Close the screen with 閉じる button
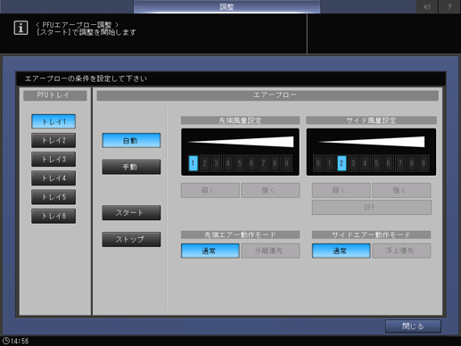The height and width of the screenshot is (346, 461). tap(413, 326)
